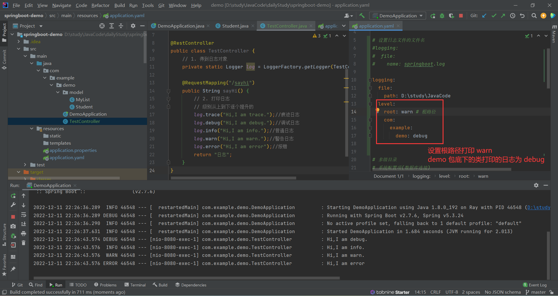This screenshot has height=296, width=558.
Task: Open Project view mode dropdown
Action: (41, 26)
